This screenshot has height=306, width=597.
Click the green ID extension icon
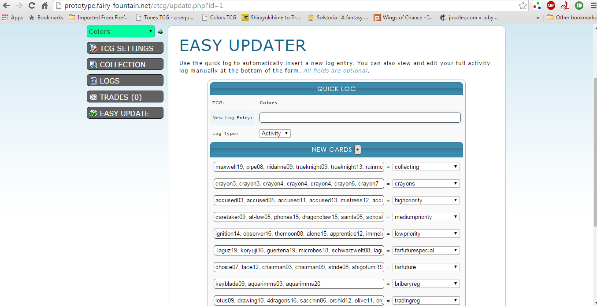(x=579, y=6)
